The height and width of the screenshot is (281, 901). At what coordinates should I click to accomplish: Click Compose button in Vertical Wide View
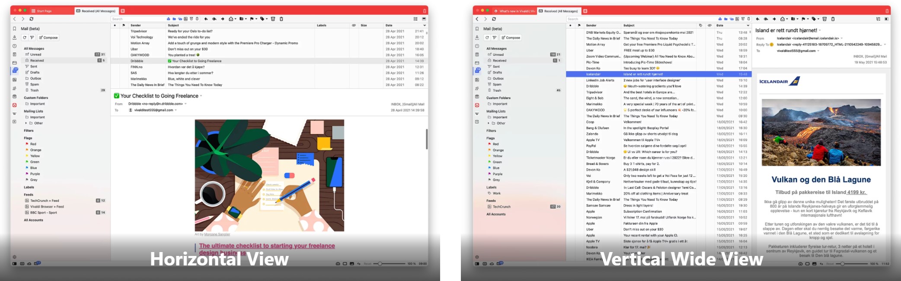click(511, 38)
